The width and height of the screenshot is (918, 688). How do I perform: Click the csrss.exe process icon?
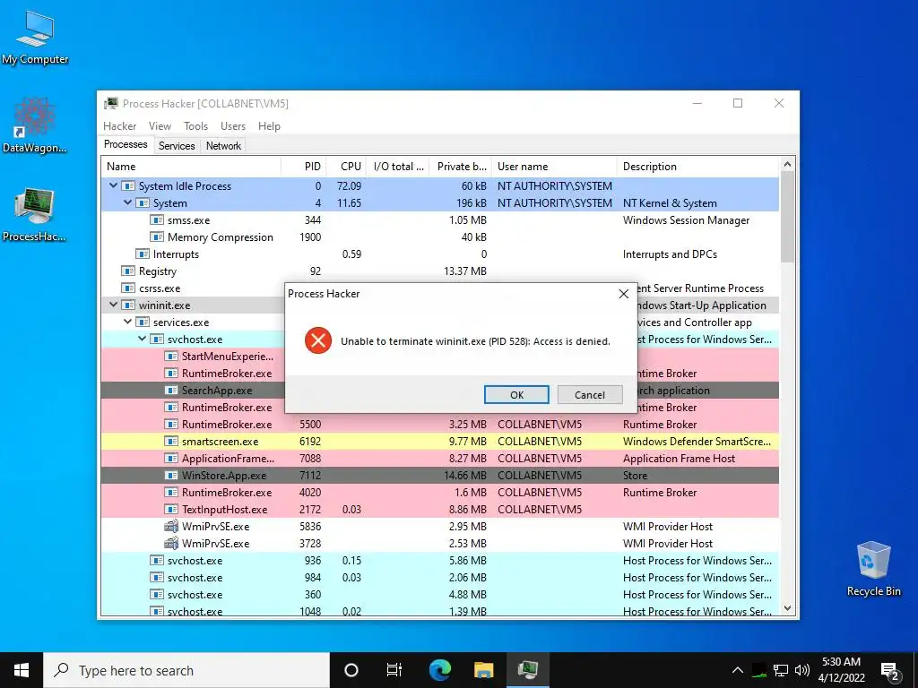(127, 288)
